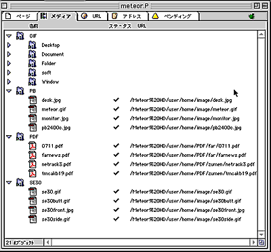Click the URL path of se30butt.gif
271x252 pixels.
(186, 201)
